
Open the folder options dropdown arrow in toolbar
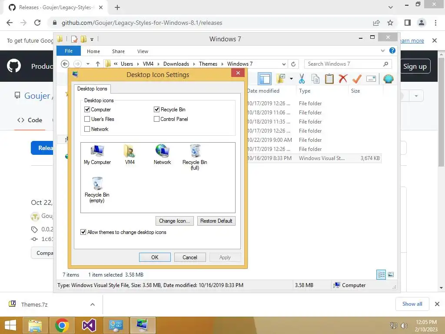(291, 79)
